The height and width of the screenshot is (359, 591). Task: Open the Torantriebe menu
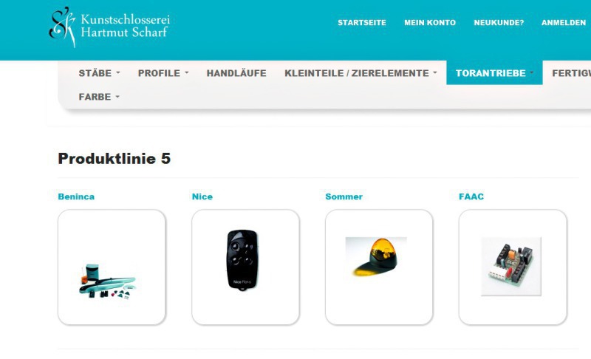pos(494,73)
